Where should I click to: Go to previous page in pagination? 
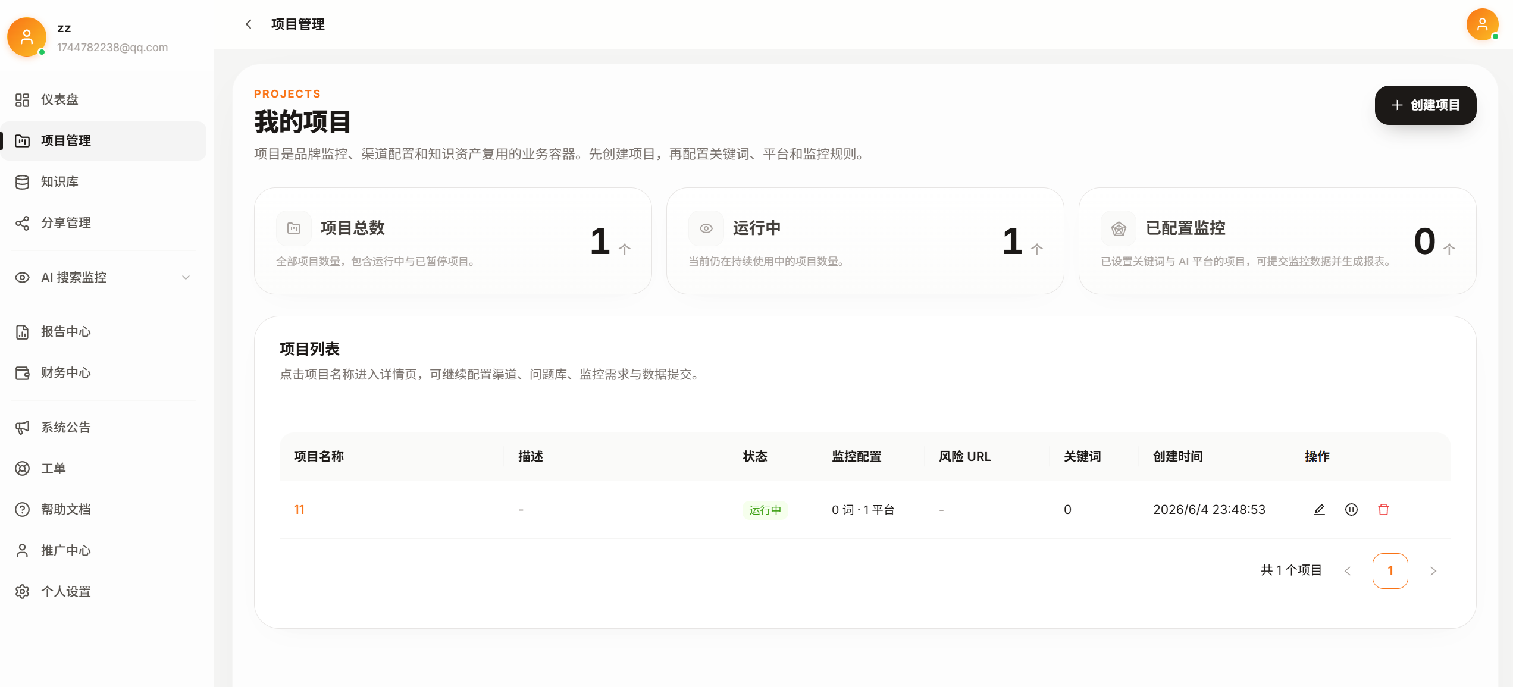coord(1348,571)
